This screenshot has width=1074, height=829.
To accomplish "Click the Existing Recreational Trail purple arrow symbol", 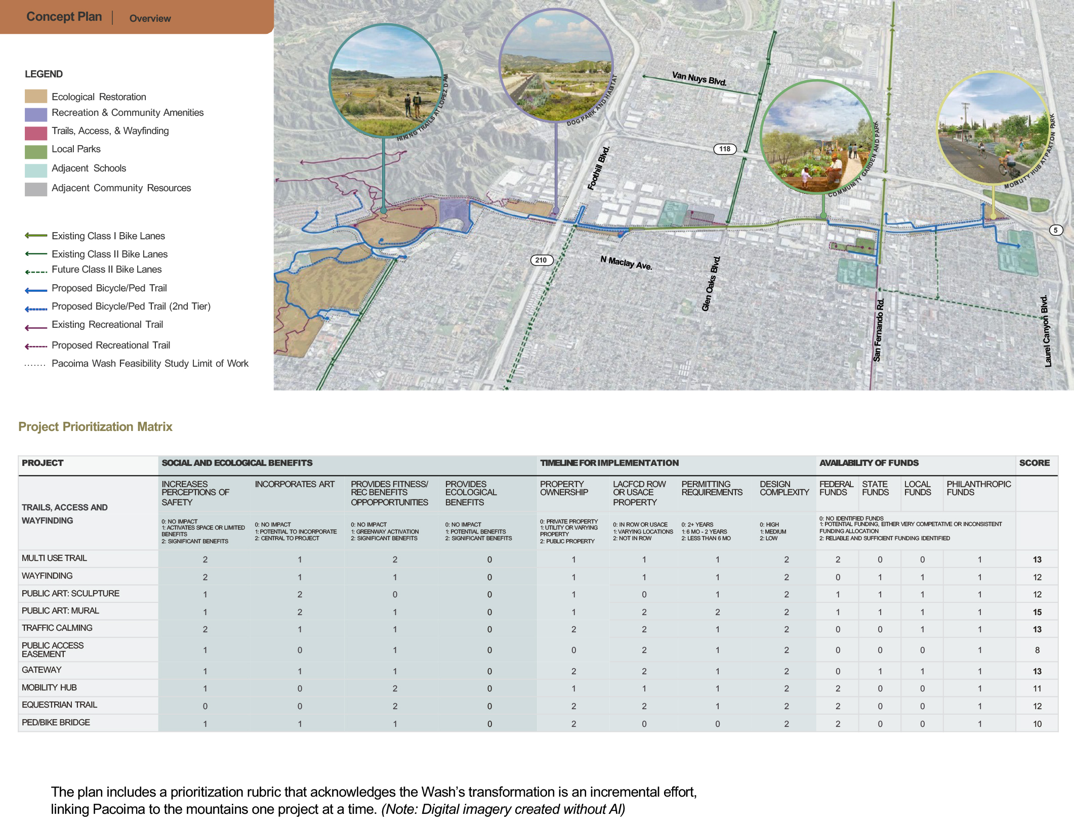I will coord(36,327).
